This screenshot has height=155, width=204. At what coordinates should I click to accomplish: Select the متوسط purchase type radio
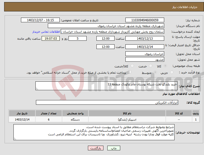(x=155, y=72)
